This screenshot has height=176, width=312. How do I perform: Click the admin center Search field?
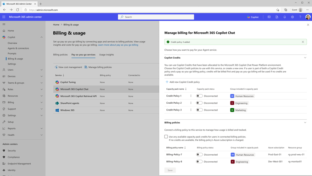(x=156, y=17)
